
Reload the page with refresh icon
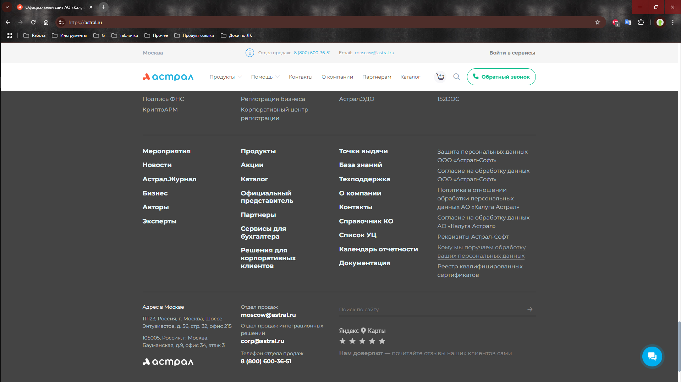33,22
